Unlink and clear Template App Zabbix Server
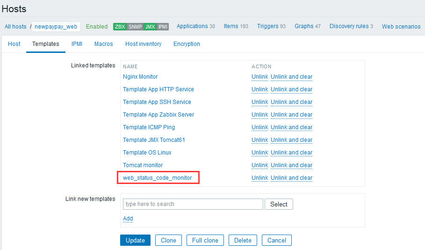Screen dimensions: 425x250 (291, 115)
